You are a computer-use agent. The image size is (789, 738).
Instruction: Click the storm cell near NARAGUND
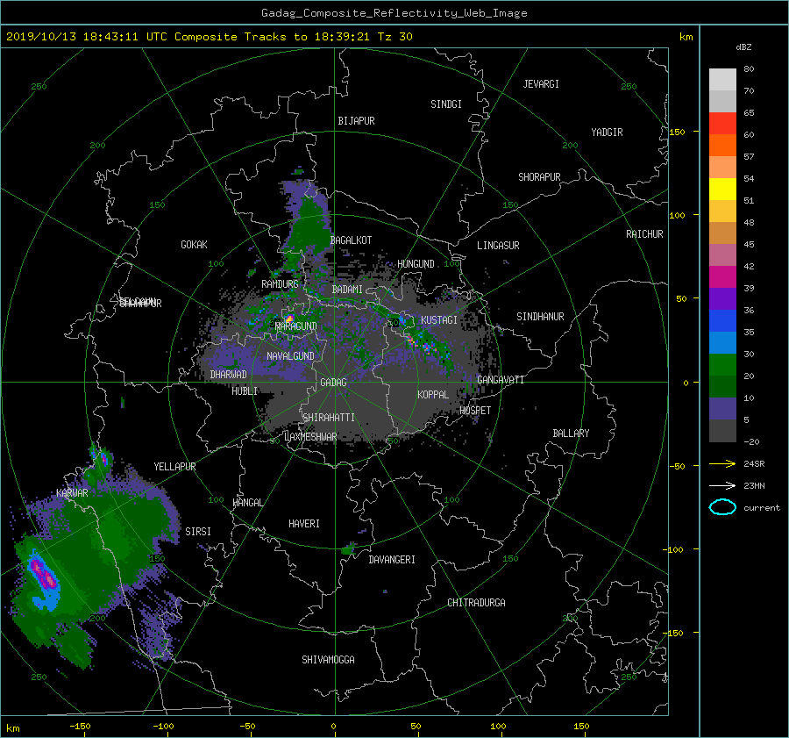[289, 319]
